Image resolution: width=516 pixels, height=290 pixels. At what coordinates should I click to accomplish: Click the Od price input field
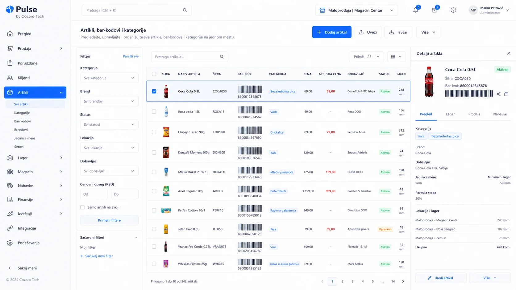pyautogui.click(x=94, y=194)
